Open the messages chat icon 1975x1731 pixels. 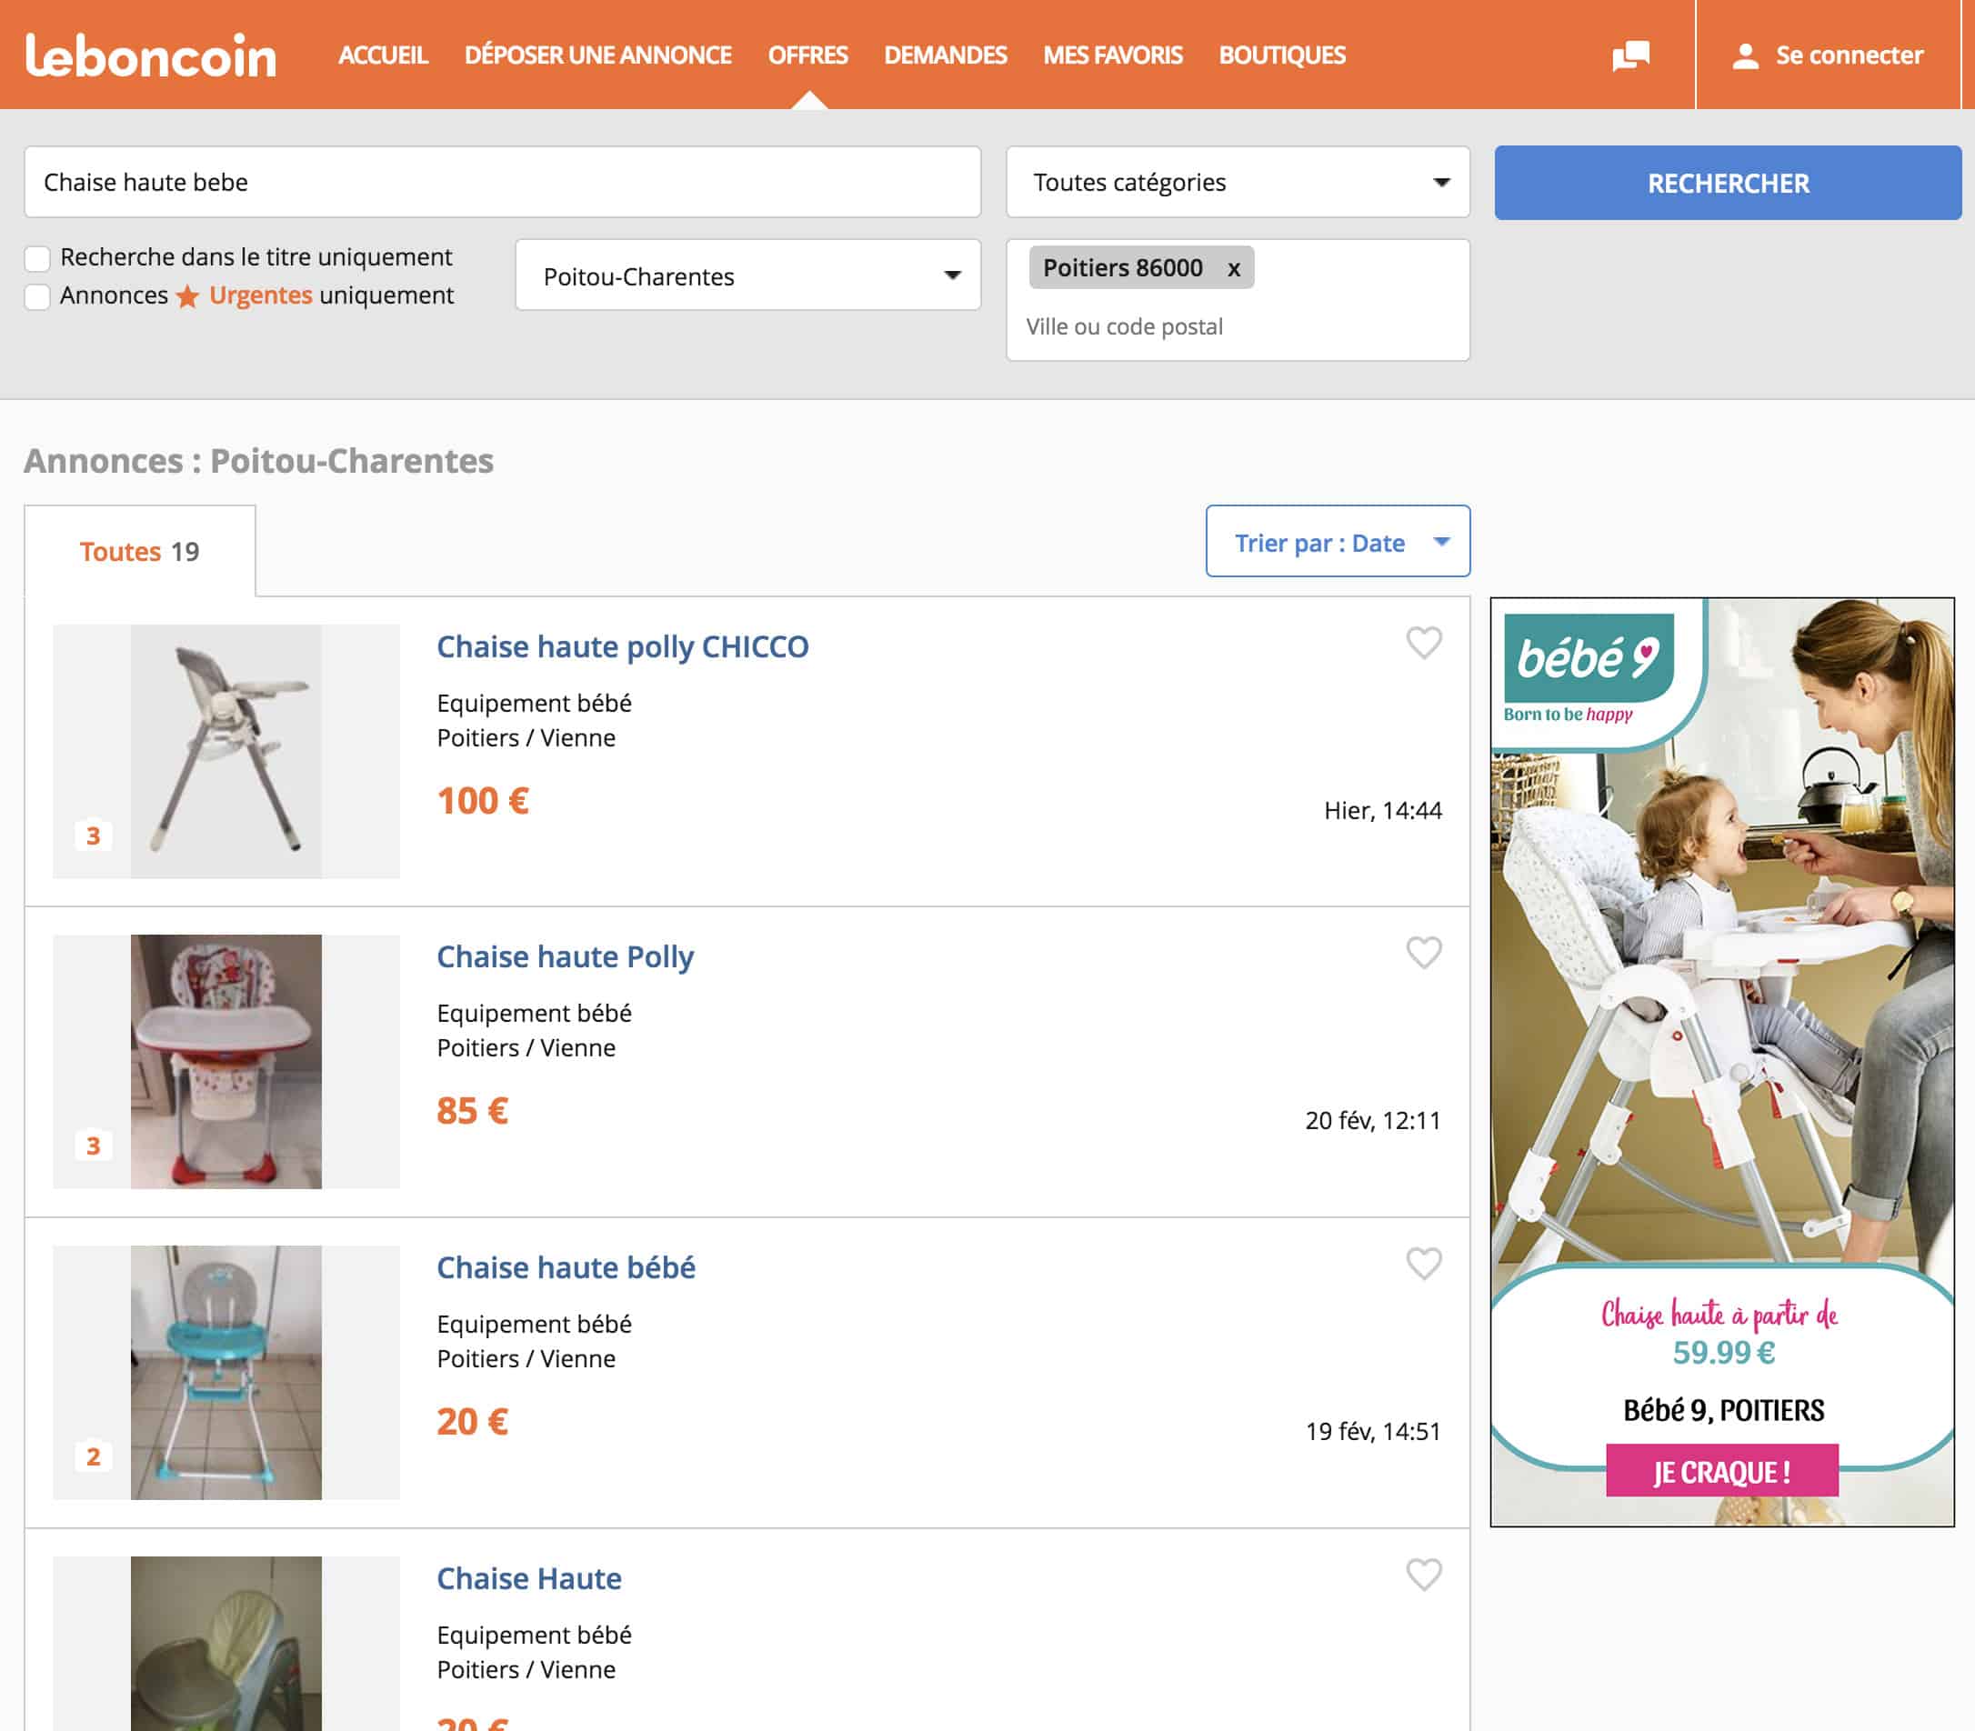(x=1630, y=55)
